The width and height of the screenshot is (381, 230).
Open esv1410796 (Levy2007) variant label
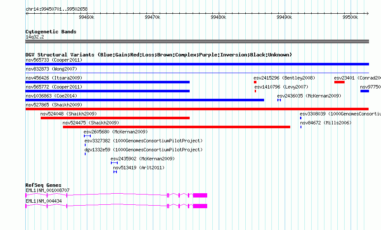tap(281, 87)
